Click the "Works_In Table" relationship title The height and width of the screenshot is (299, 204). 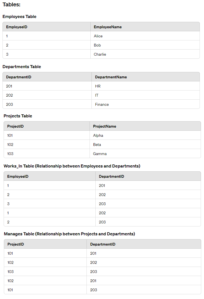coord(72,166)
